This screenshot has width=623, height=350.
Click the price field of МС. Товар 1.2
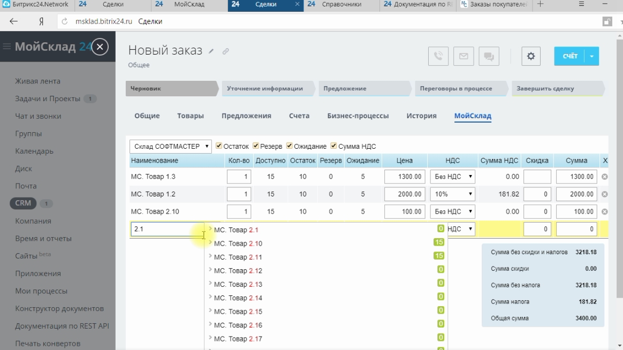(405, 194)
